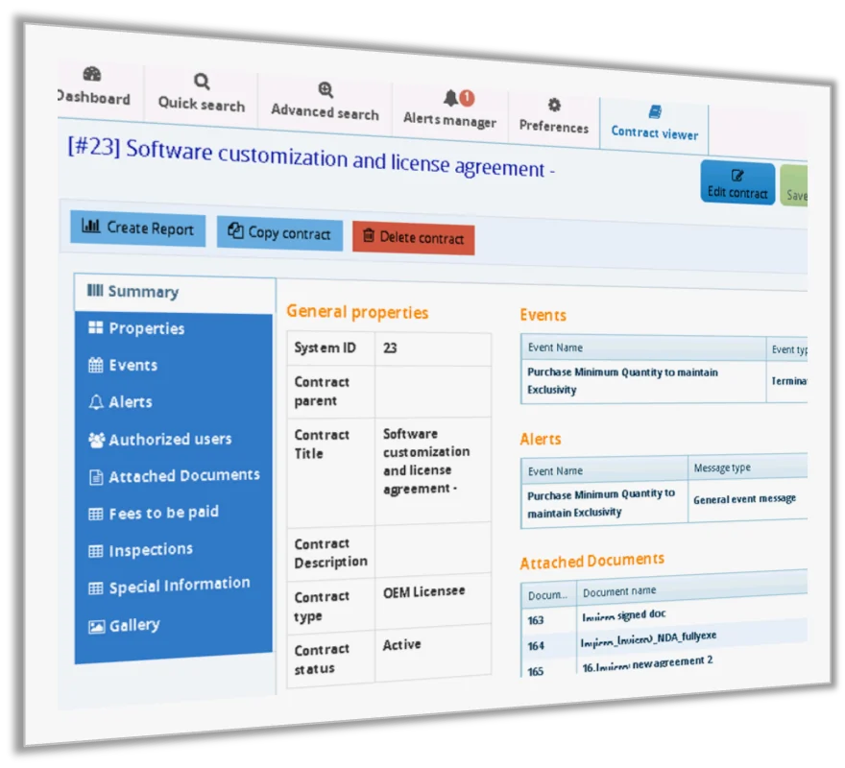The height and width of the screenshot is (768, 845).
Task: Click the red alert count badge
Action: [x=467, y=98]
